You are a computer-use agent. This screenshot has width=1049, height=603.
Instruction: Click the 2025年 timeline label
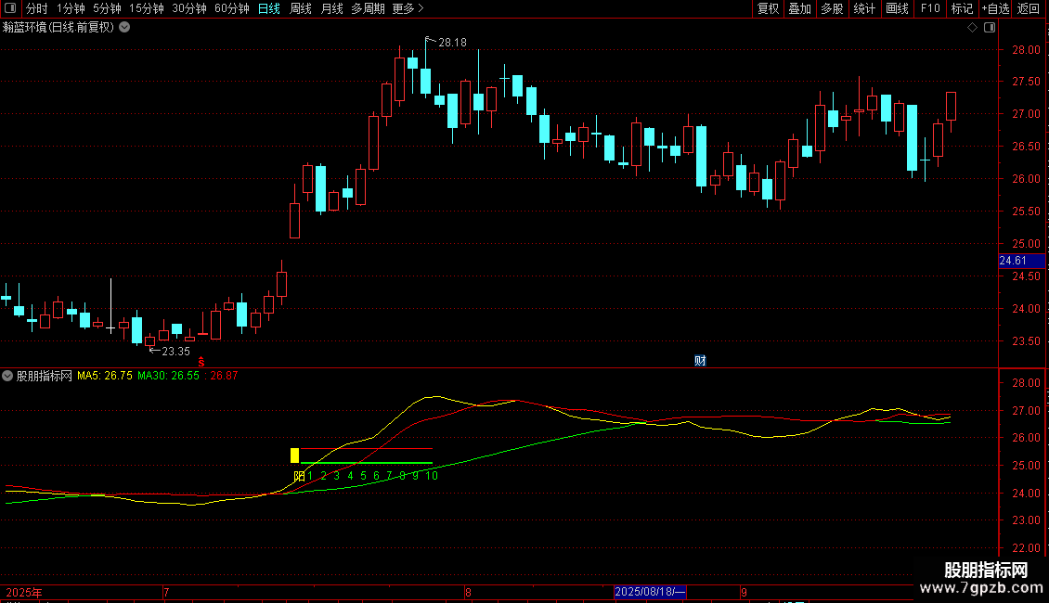[x=24, y=592]
